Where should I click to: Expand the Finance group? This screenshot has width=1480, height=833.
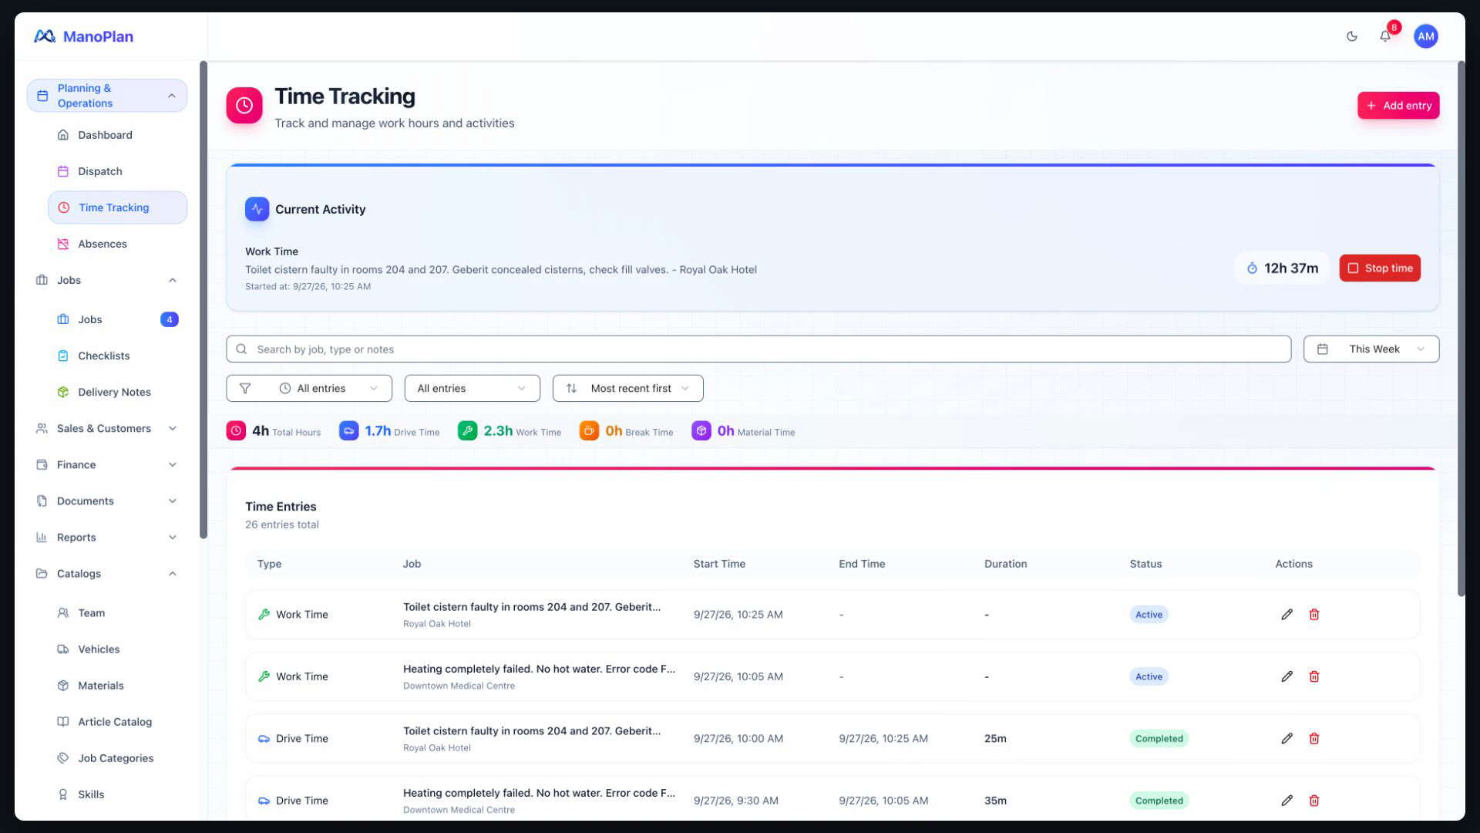coord(107,465)
